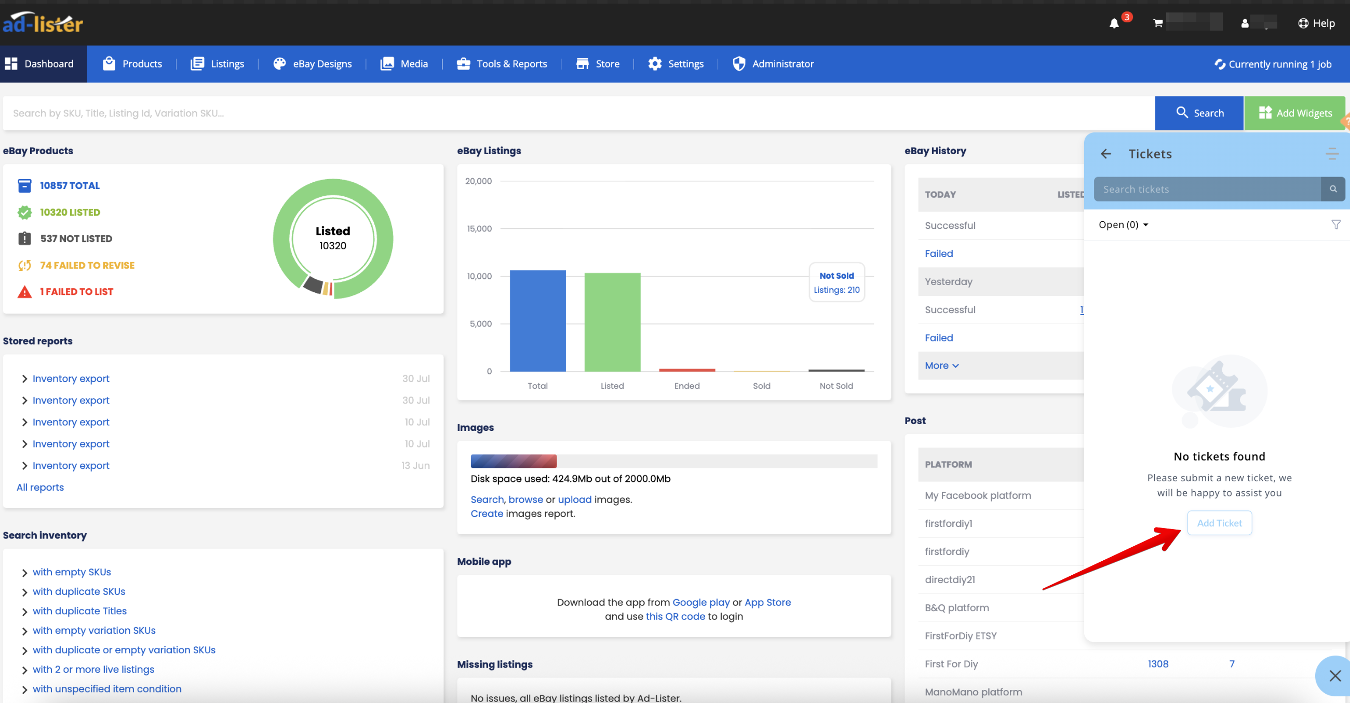The width and height of the screenshot is (1350, 703).
Task: Click the notification bell icon
Action: (1114, 23)
